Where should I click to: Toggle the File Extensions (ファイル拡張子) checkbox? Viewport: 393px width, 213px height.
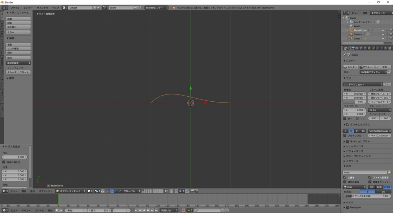[x=370, y=177]
